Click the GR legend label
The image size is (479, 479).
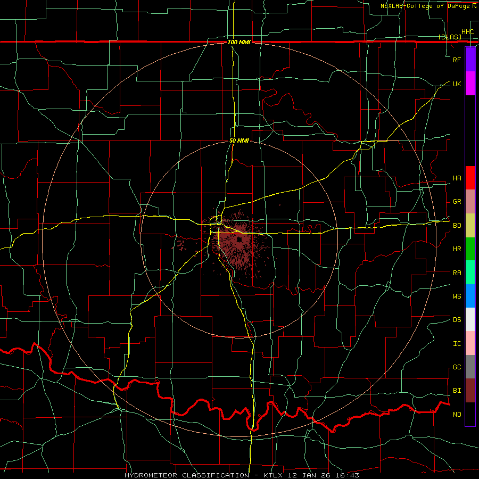[457, 202]
